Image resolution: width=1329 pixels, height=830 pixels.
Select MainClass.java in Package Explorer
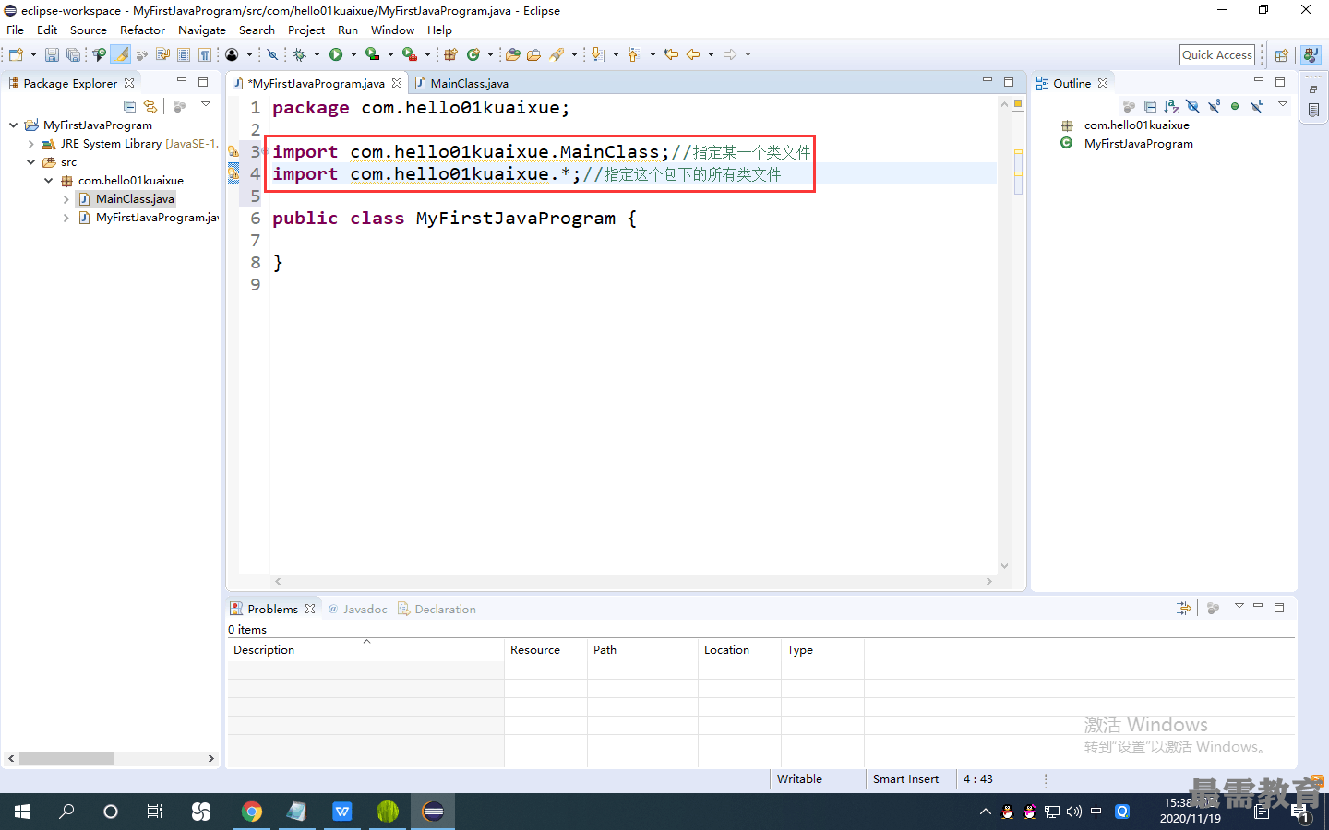(135, 199)
